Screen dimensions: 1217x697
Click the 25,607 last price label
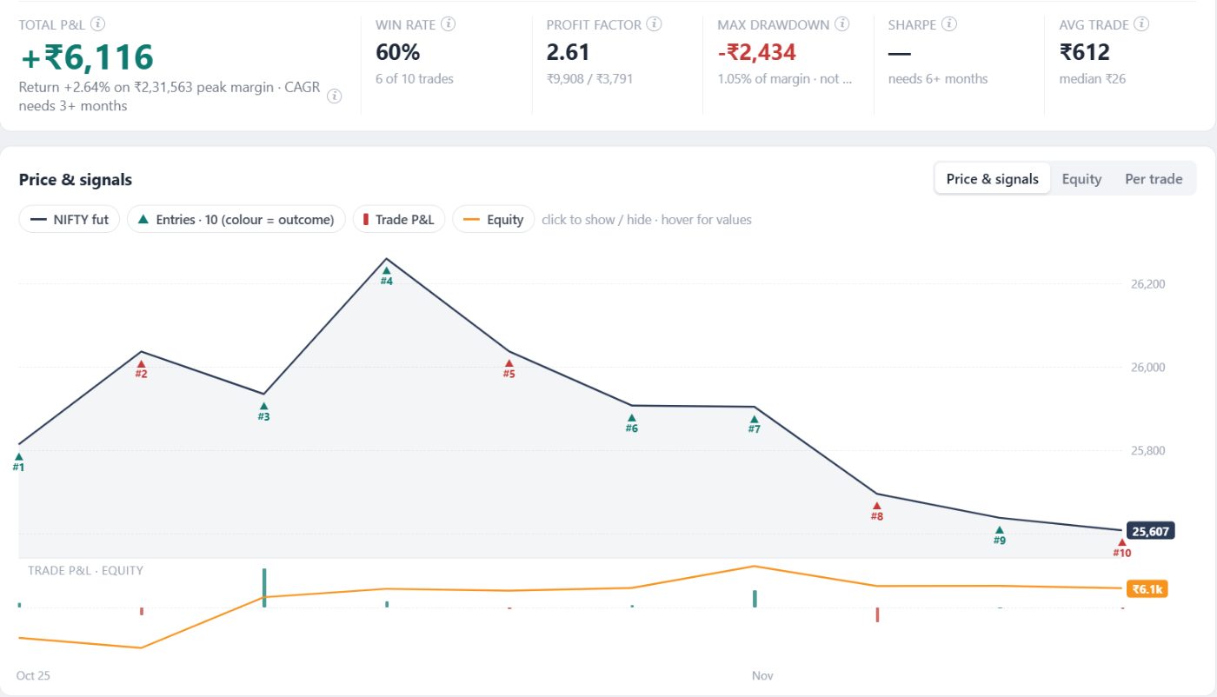(1151, 531)
